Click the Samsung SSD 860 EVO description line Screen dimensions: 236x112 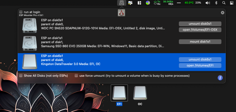pyautogui.click(x=102, y=46)
